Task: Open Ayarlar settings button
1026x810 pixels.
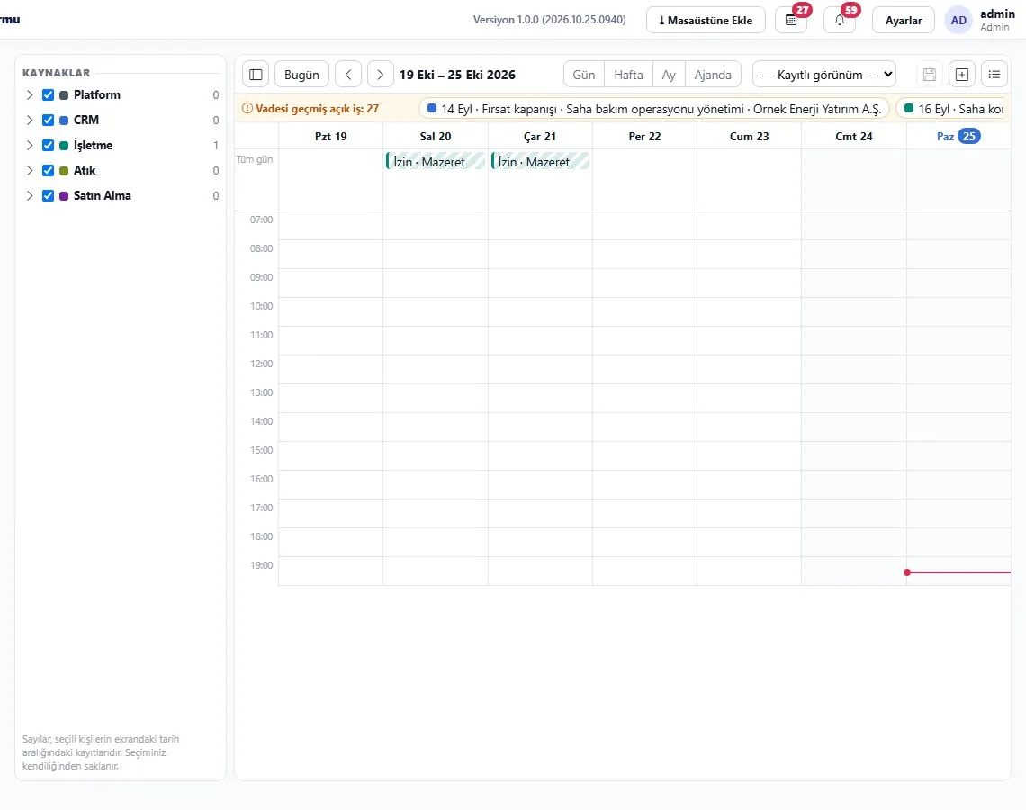Action: coord(903,21)
